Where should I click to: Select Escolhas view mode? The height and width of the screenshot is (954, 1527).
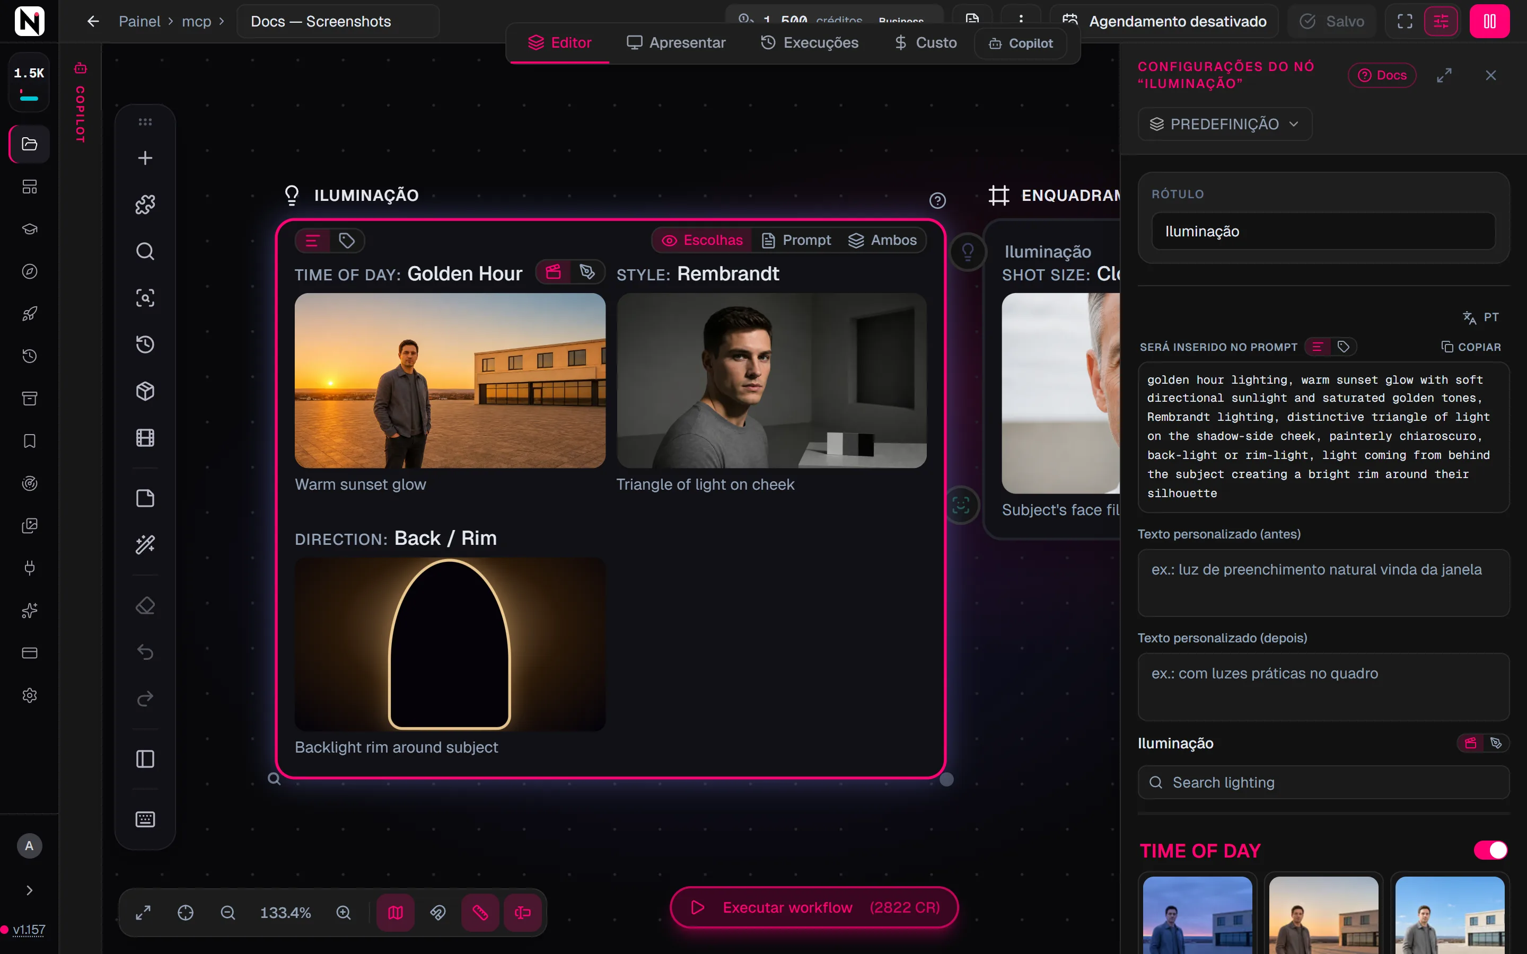(x=703, y=241)
